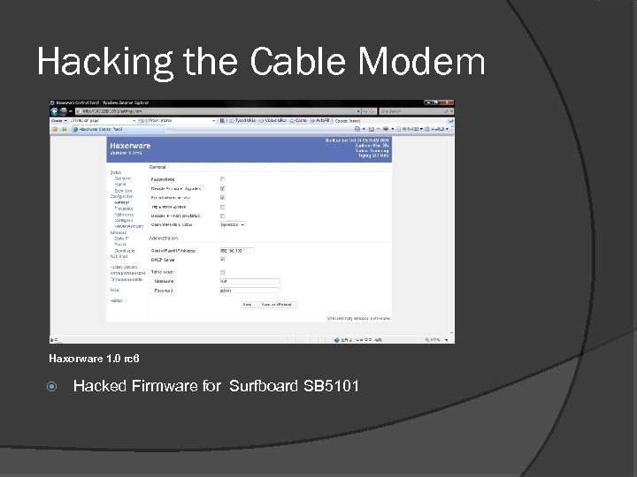Click the Add to Favorites icon

[x=65, y=129]
